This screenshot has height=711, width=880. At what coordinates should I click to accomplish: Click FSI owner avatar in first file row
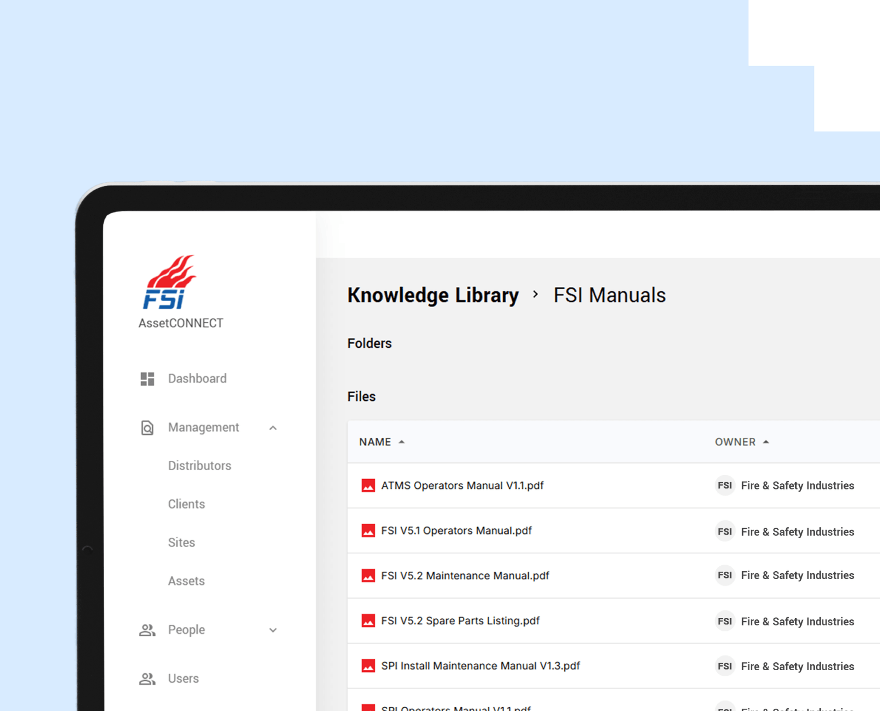725,486
